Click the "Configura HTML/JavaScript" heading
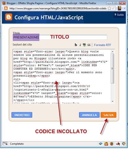128x149 pixels. coord(49,17)
